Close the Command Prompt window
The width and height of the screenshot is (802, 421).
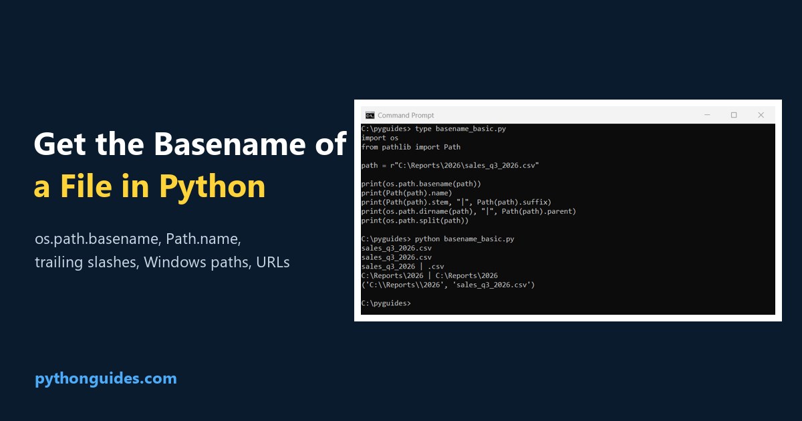pos(761,115)
